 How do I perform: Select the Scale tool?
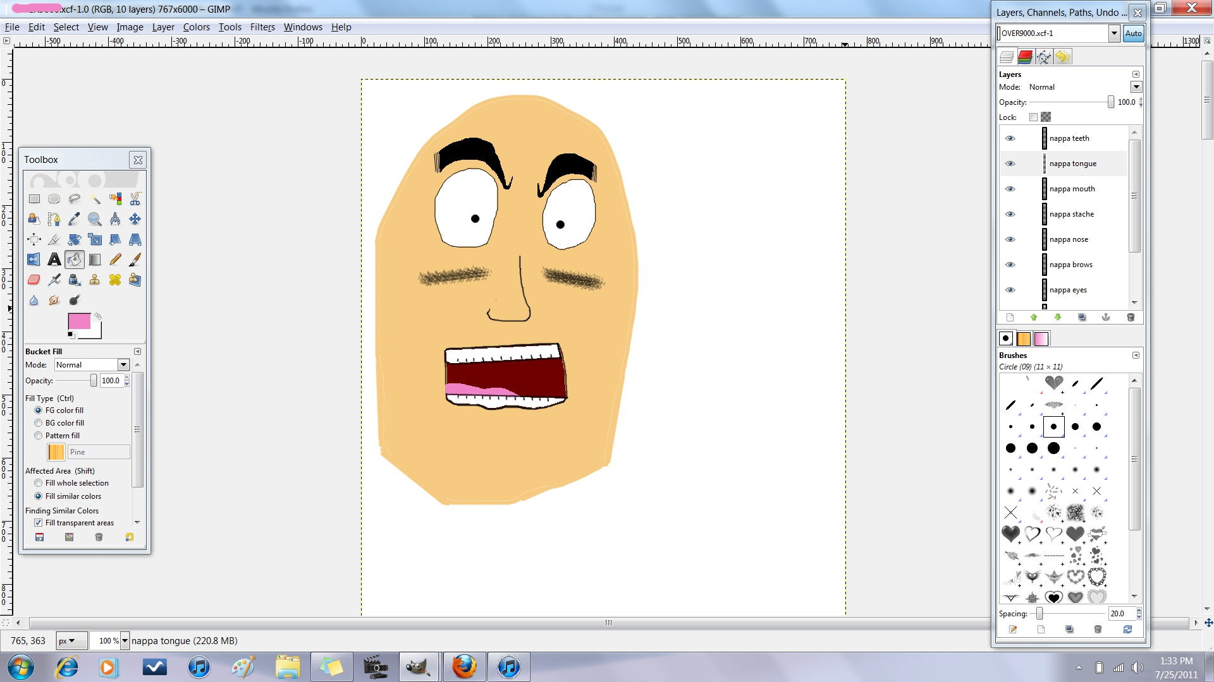point(95,239)
